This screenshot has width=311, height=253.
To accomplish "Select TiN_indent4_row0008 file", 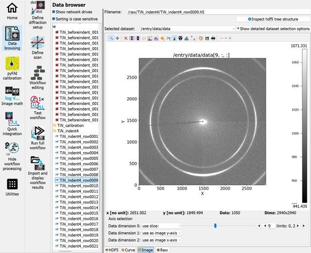I will point(77,175).
